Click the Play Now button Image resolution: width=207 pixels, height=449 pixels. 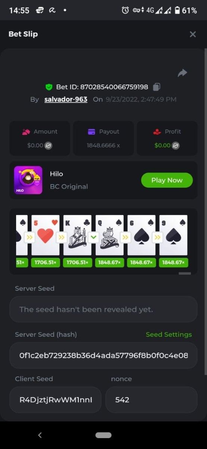[167, 180]
